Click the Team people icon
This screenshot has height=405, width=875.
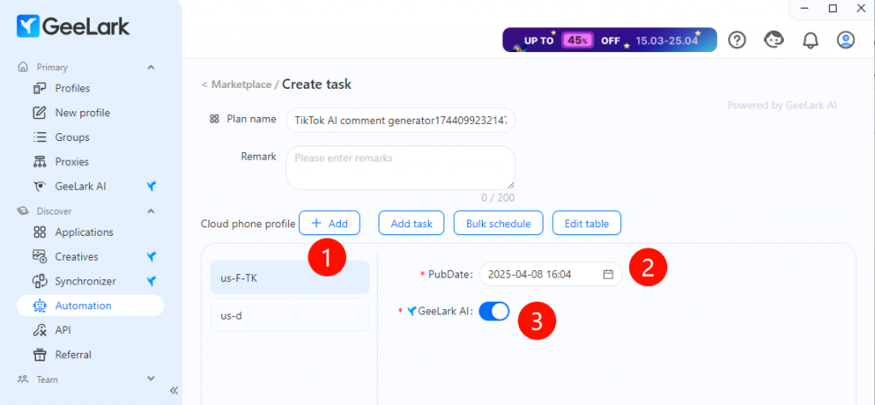click(x=23, y=379)
